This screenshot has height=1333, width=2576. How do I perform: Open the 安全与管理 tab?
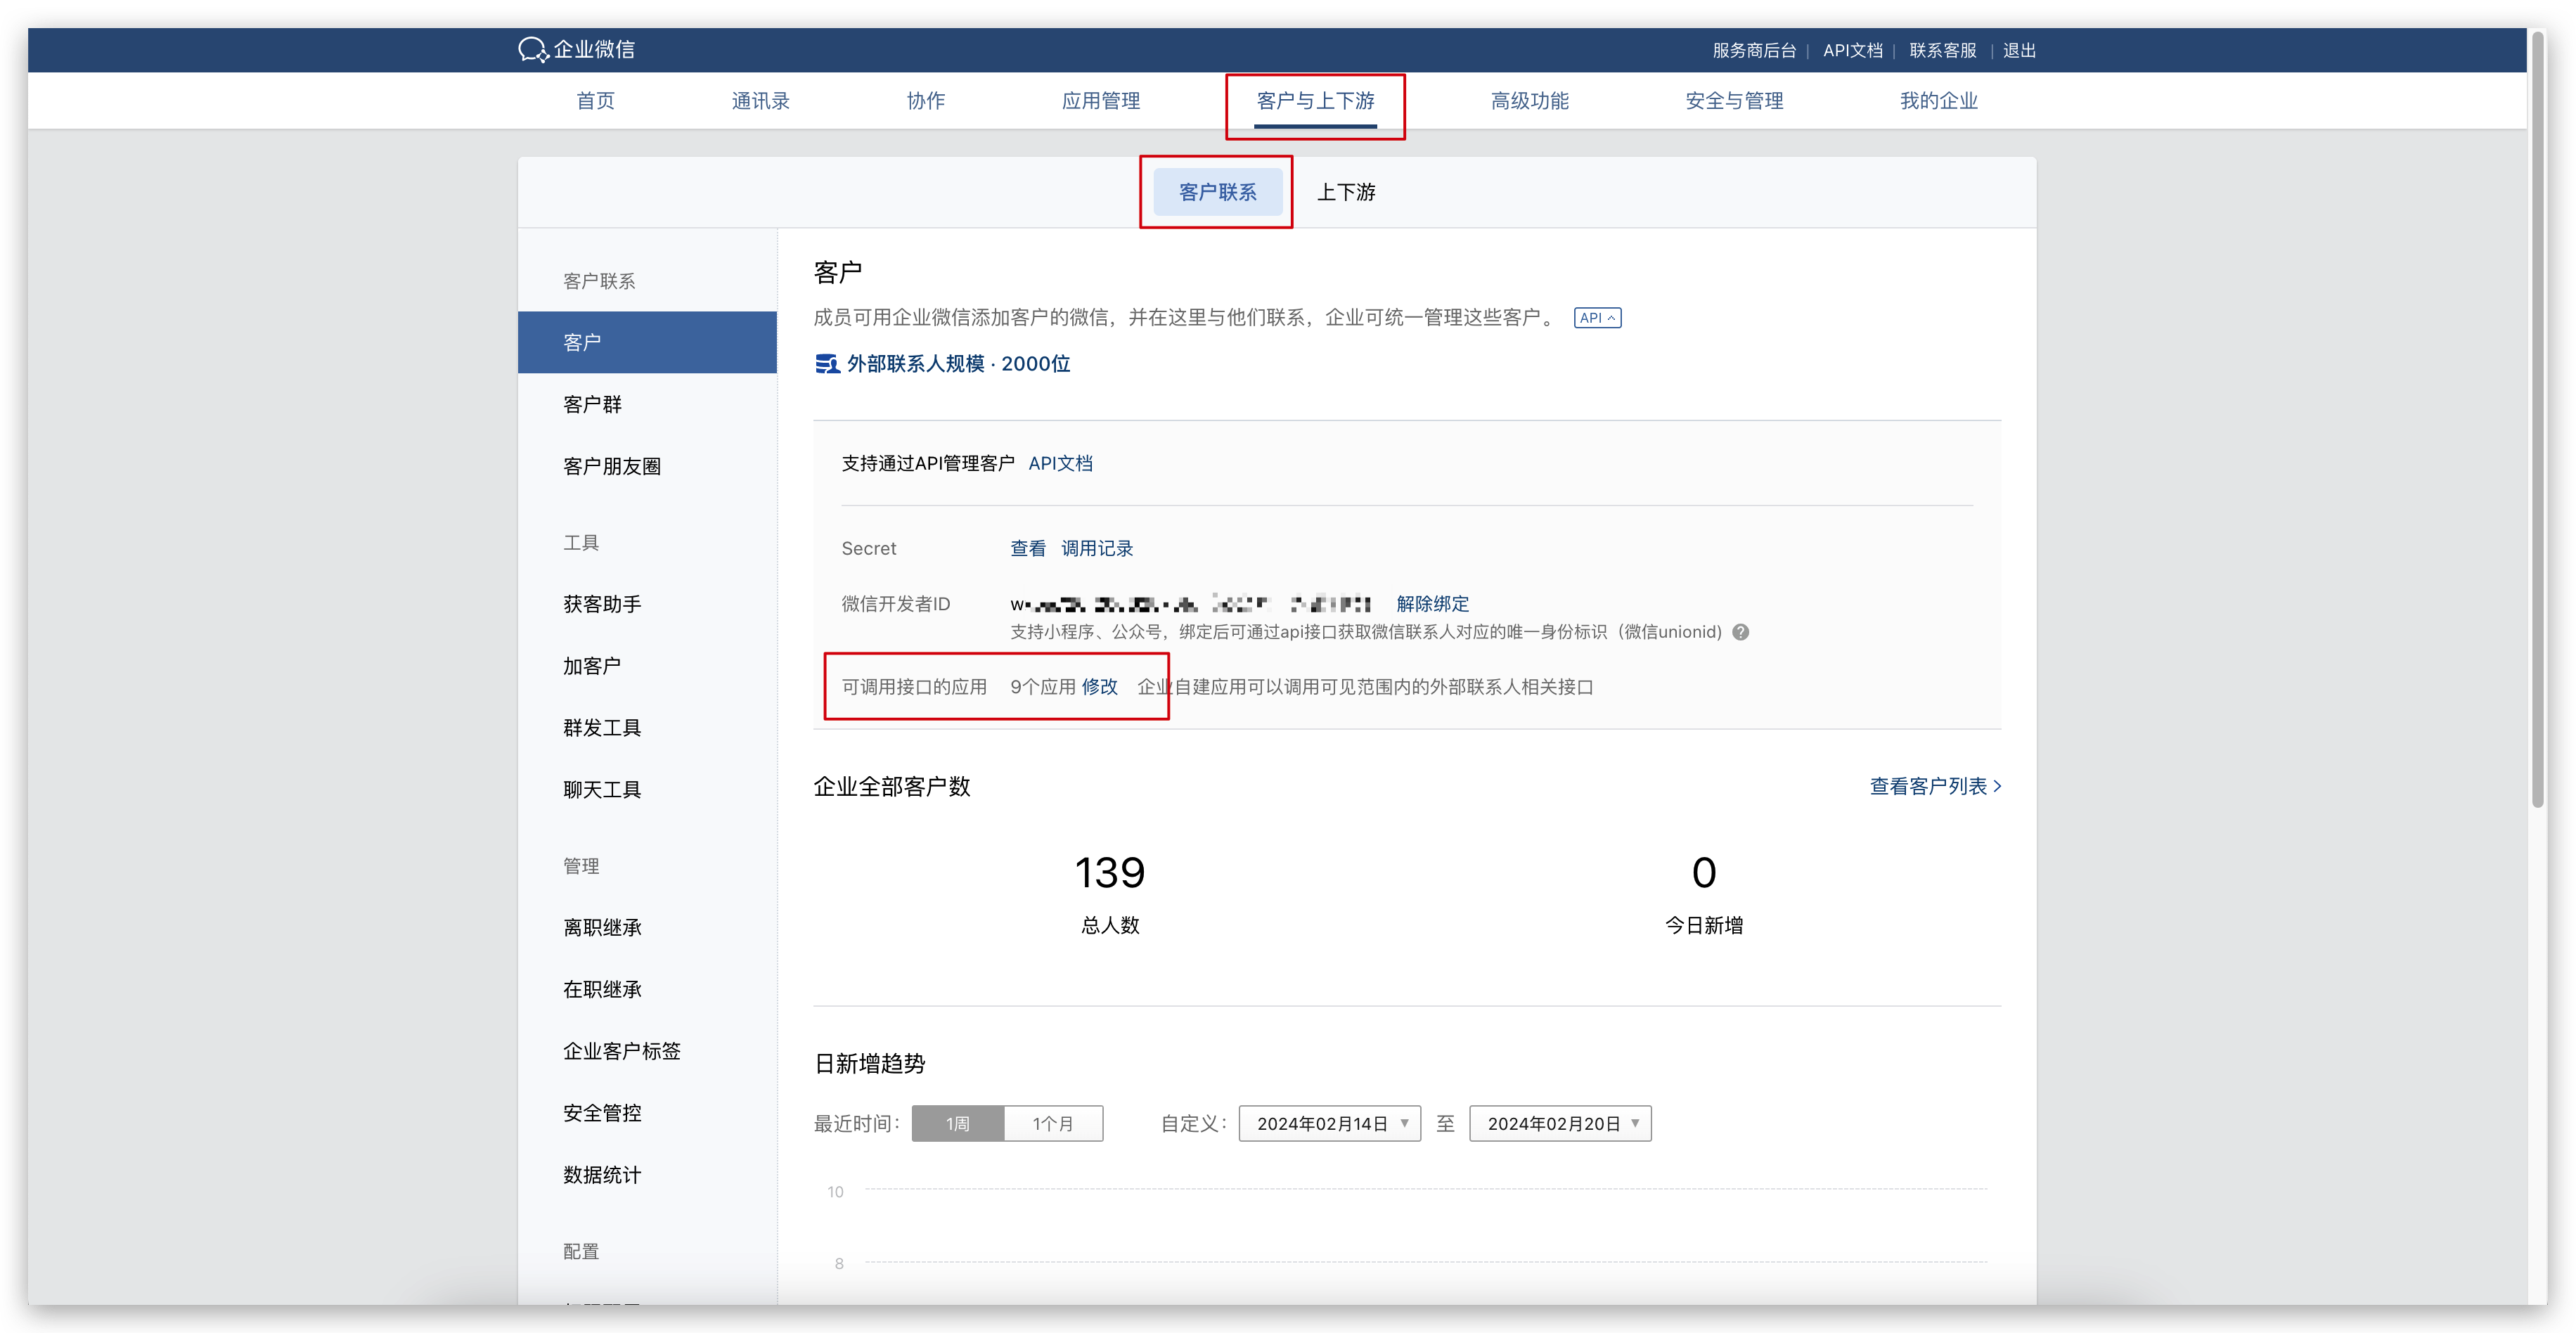1734,101
